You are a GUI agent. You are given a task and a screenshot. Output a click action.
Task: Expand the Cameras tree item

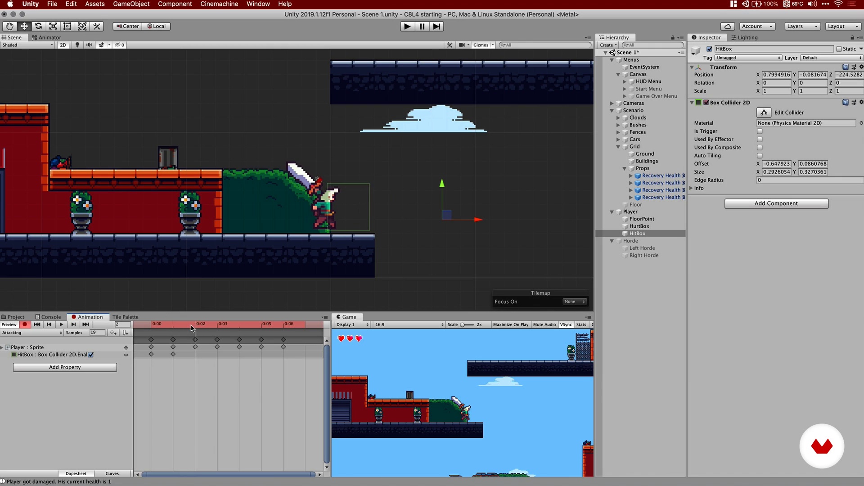pyautogui.click(x=612, y=103)
